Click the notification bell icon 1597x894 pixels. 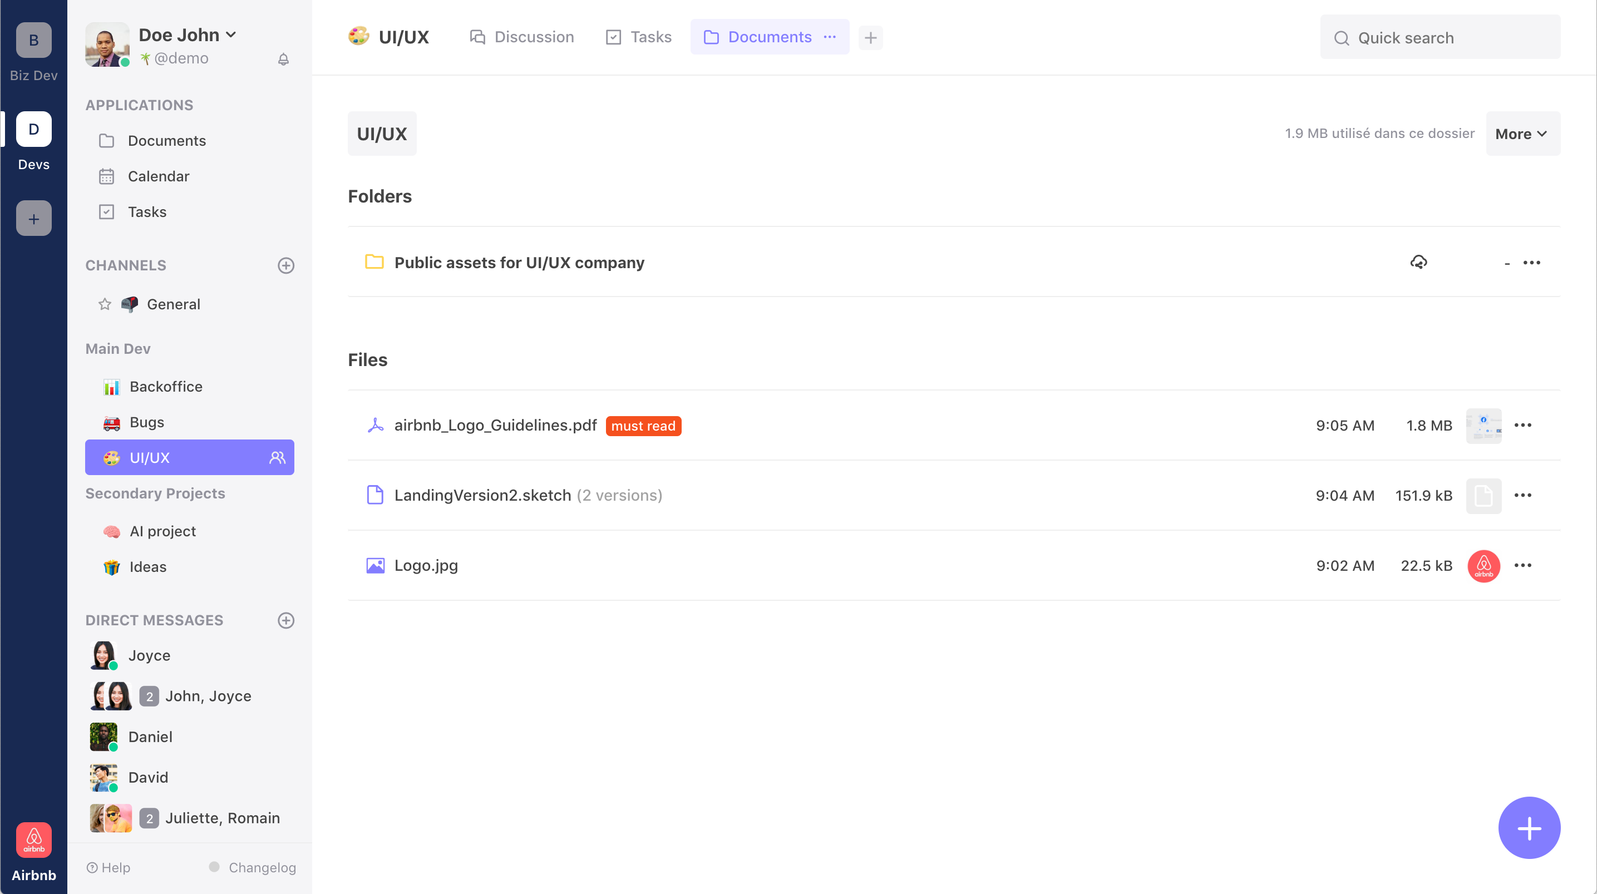click(x=283, y=60)
